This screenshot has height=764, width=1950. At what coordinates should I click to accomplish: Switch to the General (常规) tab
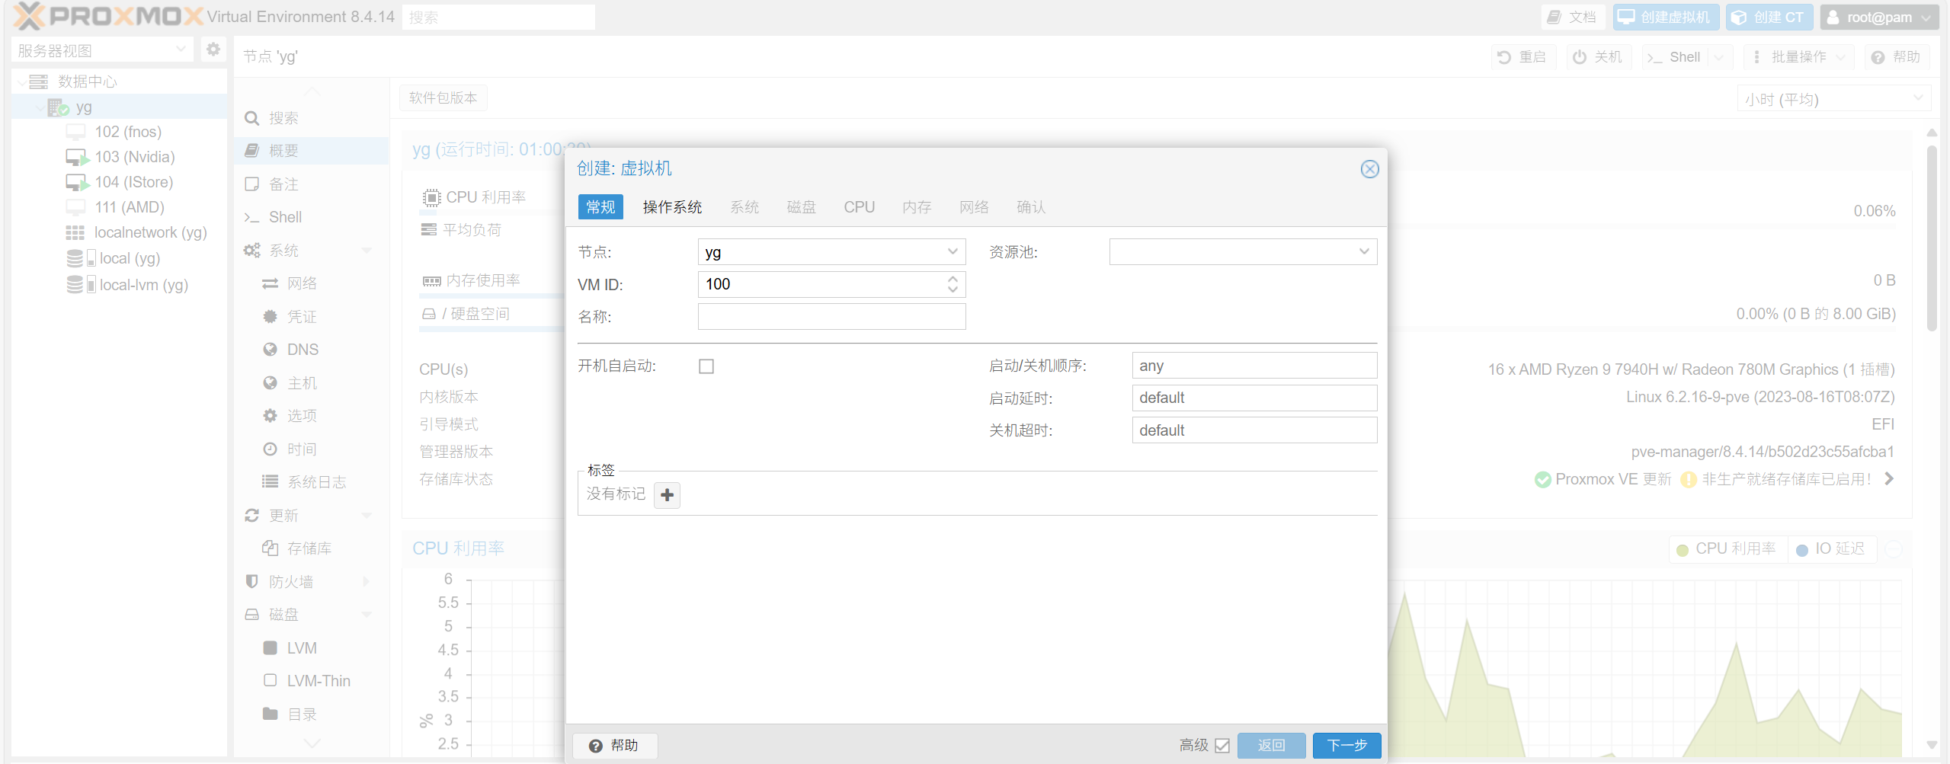tap(600, 207)
